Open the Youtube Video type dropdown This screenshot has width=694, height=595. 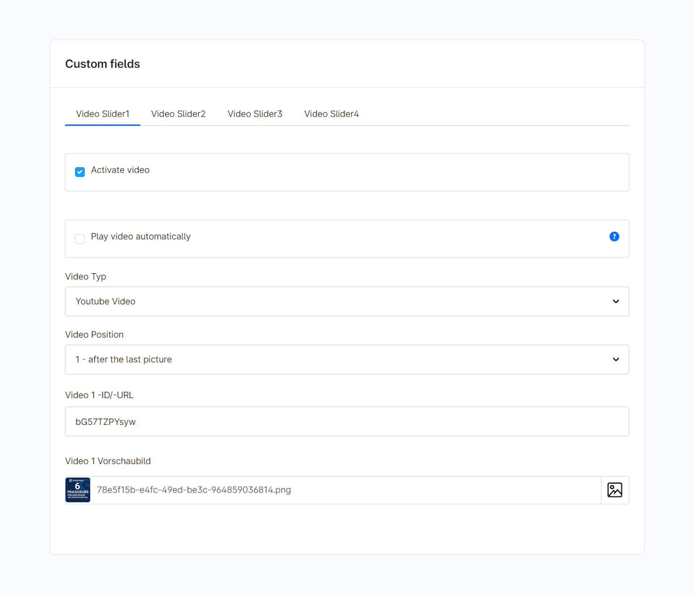click(x=346, y=301)
